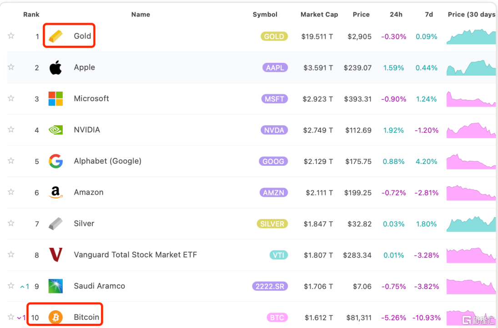The height and width of the screenshot is (328, 498).
Task: Click the NVDA symbol badge
Action: pyautogui.click(x=274, y=130)
